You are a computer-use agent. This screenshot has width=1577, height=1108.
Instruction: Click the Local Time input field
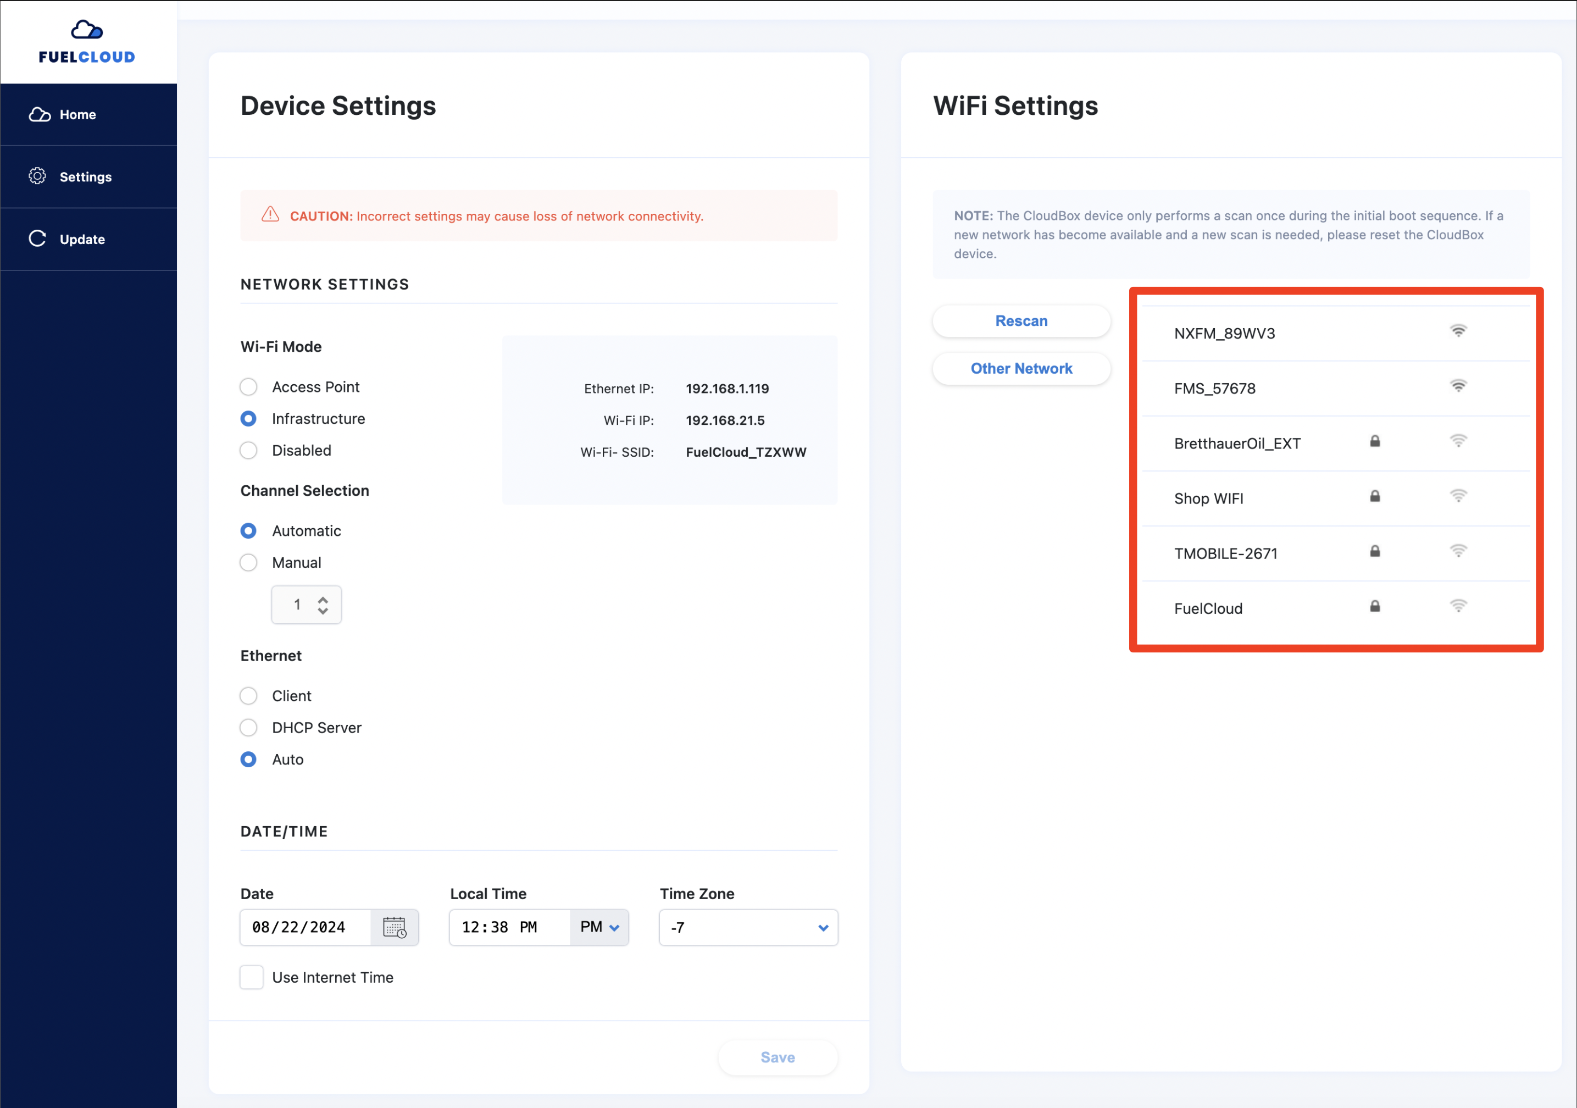click(510, 928)
